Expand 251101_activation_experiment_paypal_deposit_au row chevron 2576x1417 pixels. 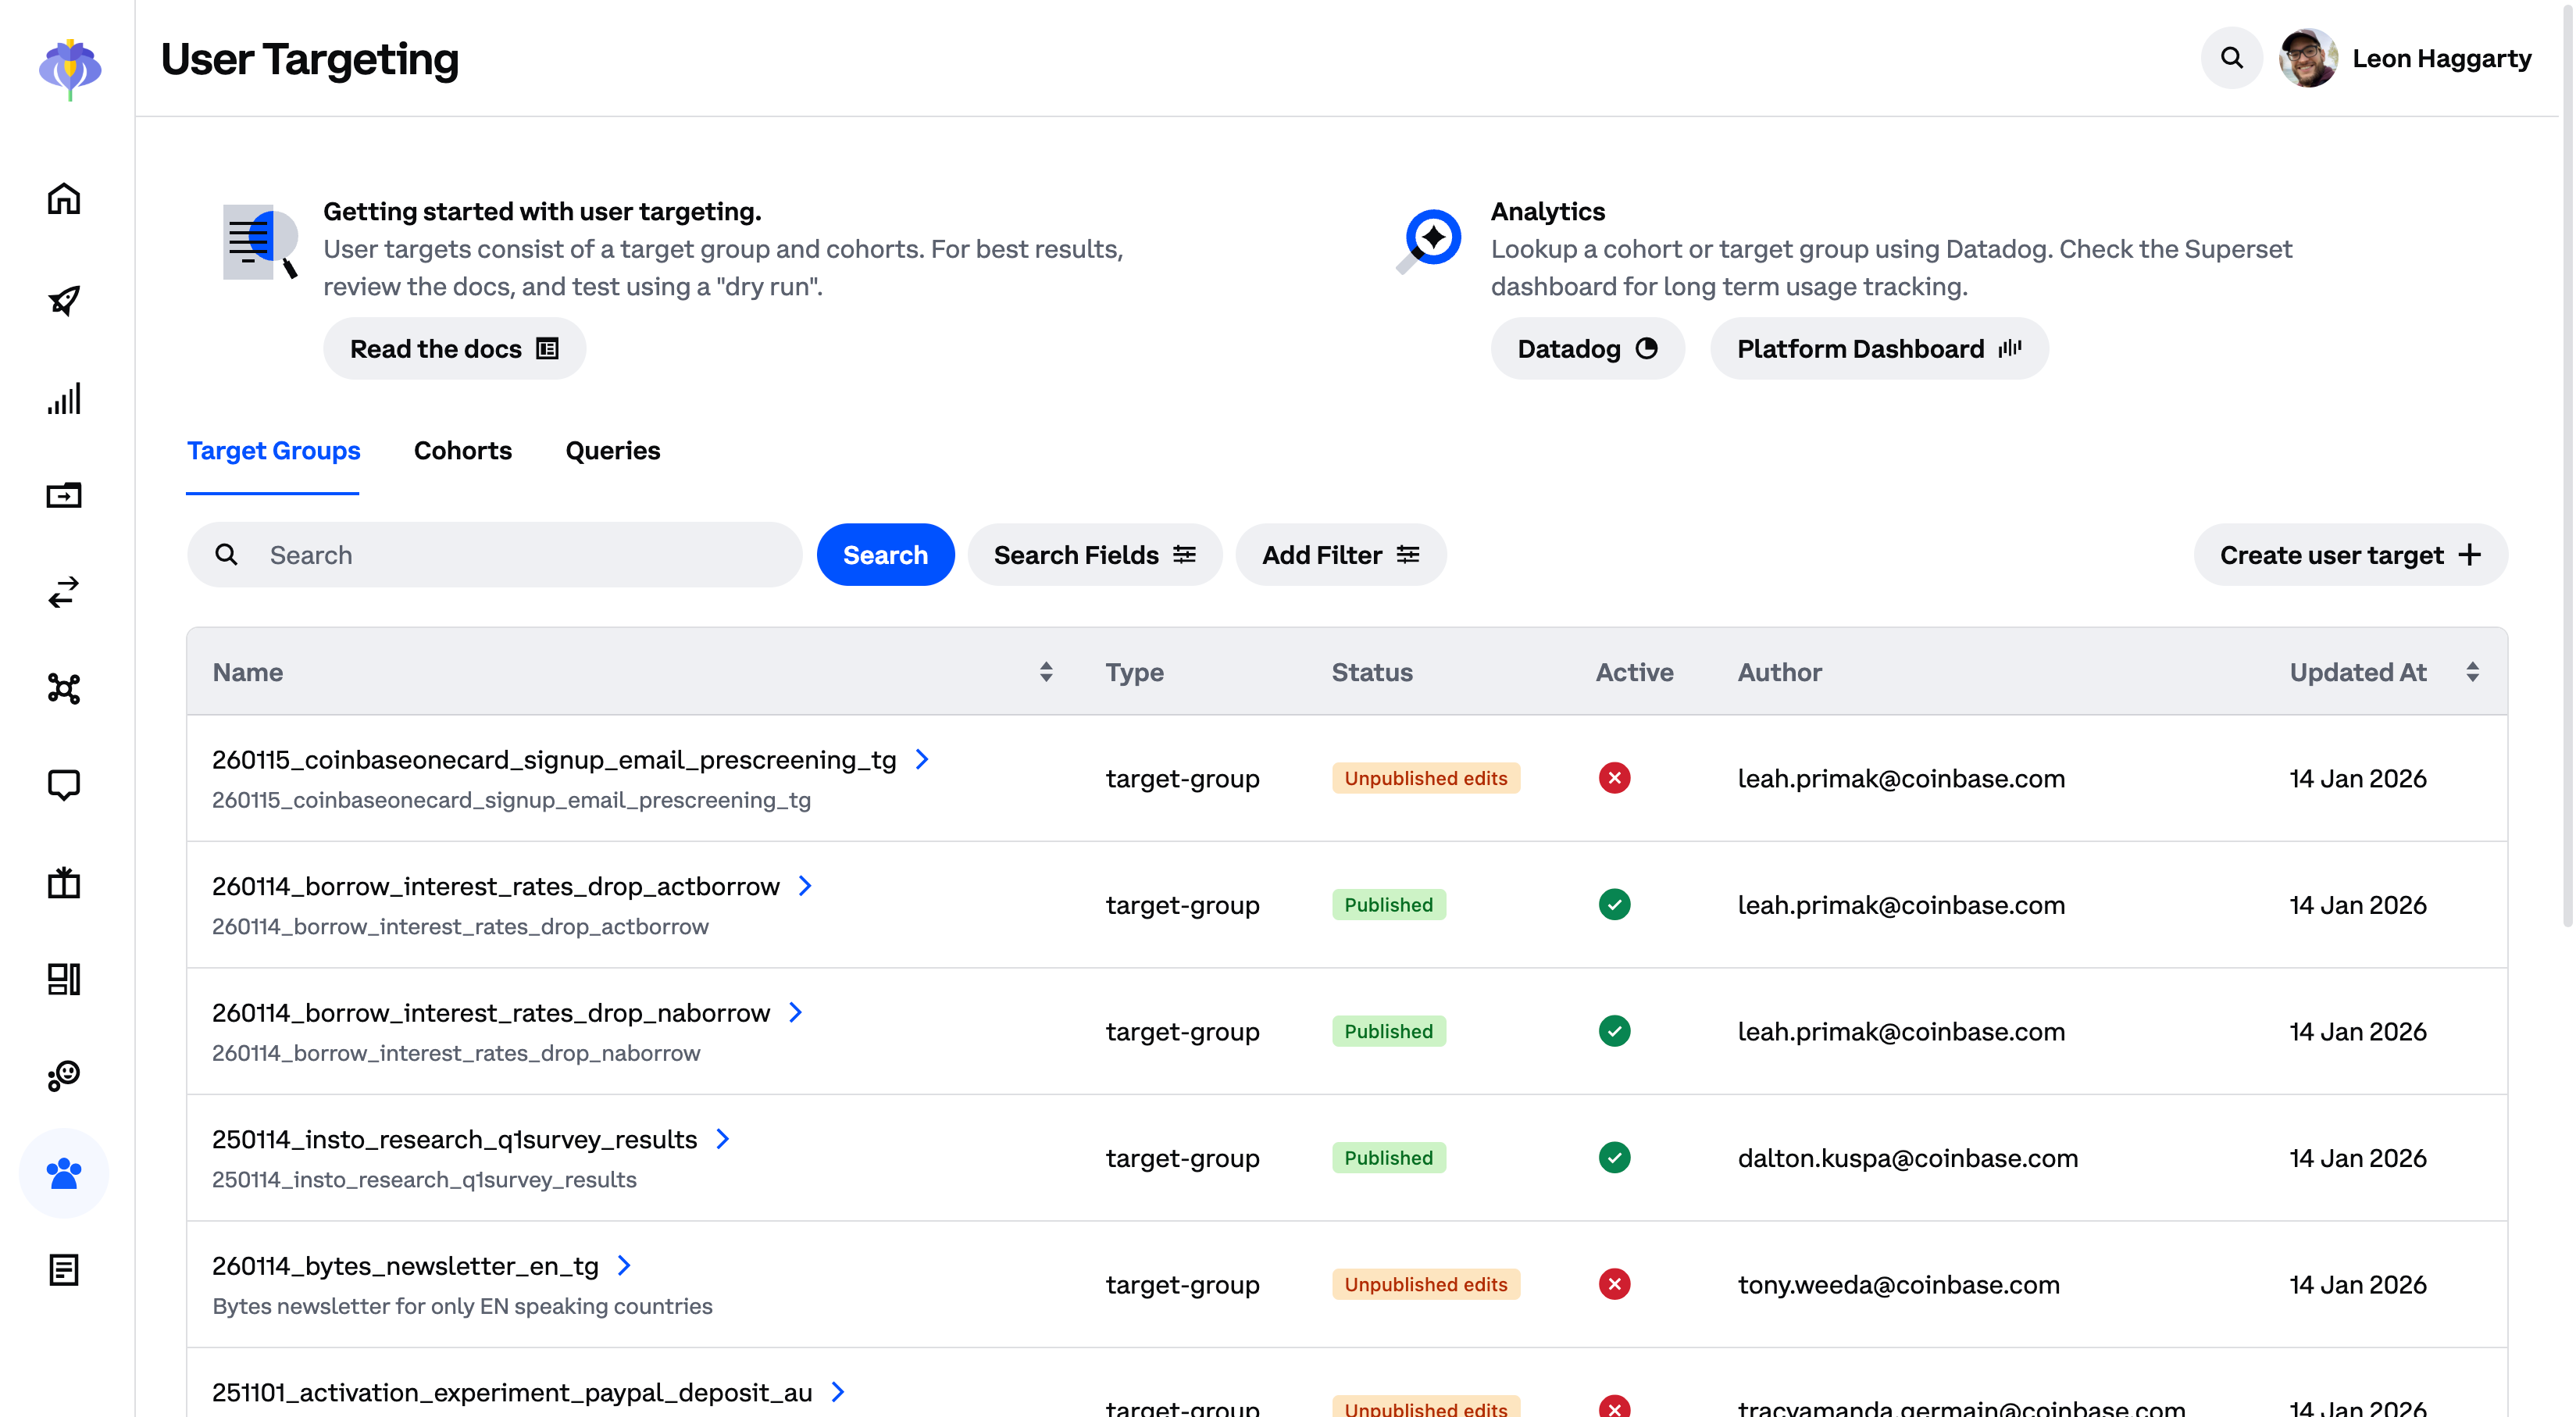[838, 1391]
